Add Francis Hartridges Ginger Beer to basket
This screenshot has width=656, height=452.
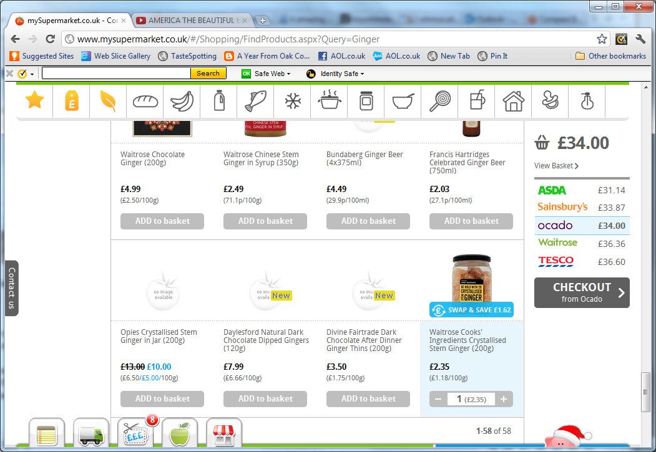[471, 221]
